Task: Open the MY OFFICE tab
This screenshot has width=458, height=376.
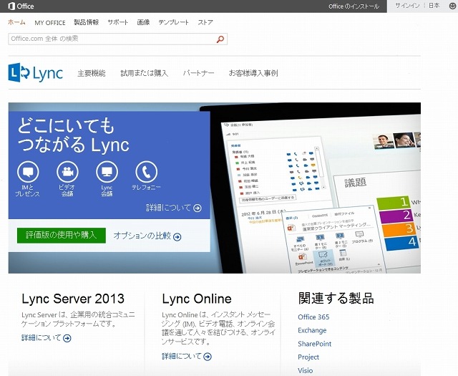Action: click(50, 22)
